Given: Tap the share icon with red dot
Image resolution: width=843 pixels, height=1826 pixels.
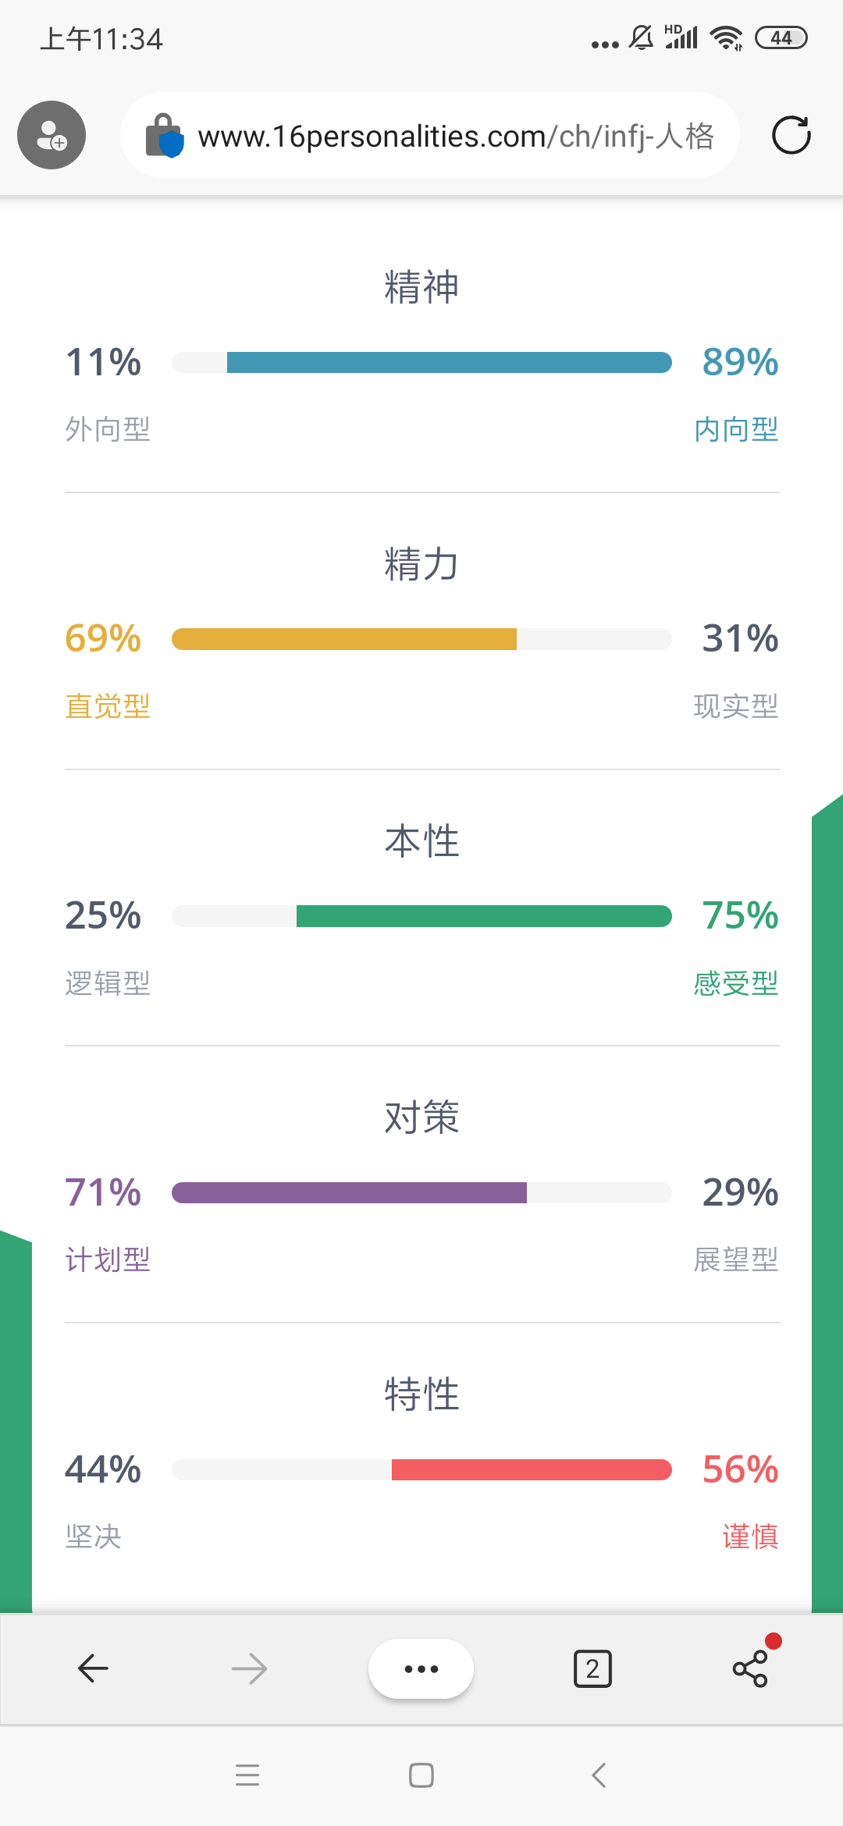Looking at the screenshot, I should click(751, 1668).
